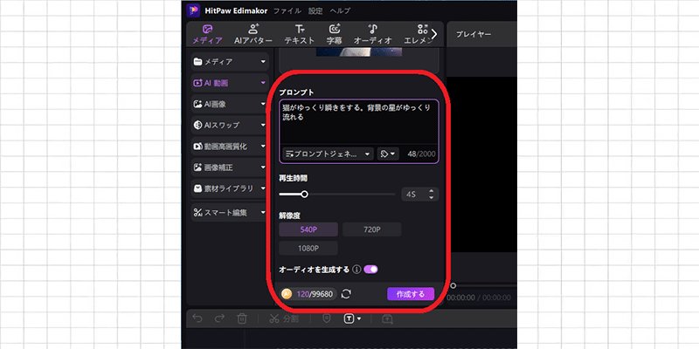Click the AI 動画 sidebar icon

(197, 83)
